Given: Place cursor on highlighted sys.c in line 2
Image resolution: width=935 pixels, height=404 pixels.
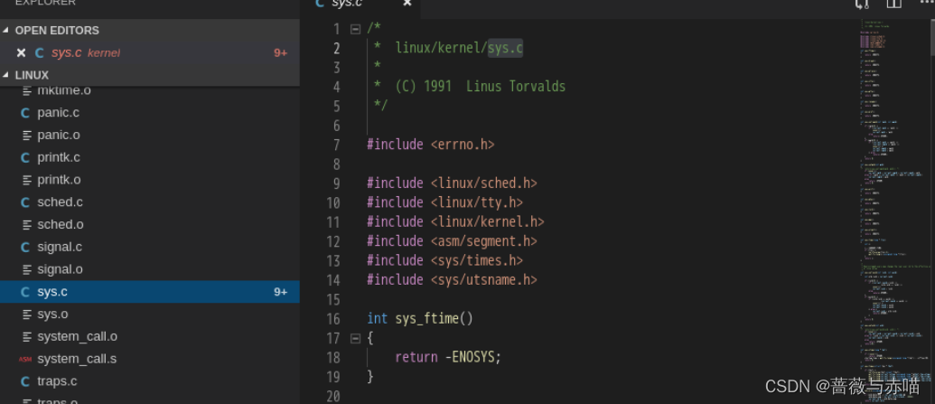Looking at the screenshot, I should tap(505, 48).
